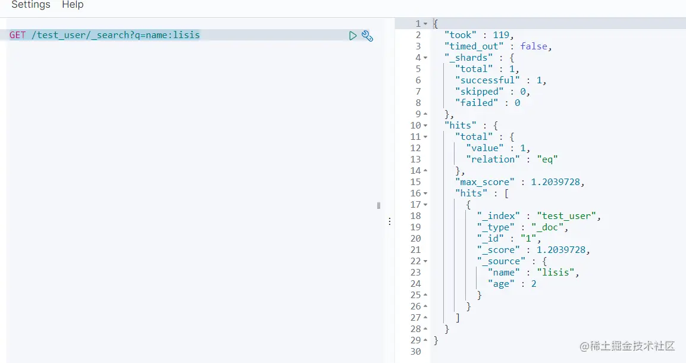The height and width of the screenshot is (363, 686).
Task: Click the "timed_out" : false text
Action: (x=498, y=46)
